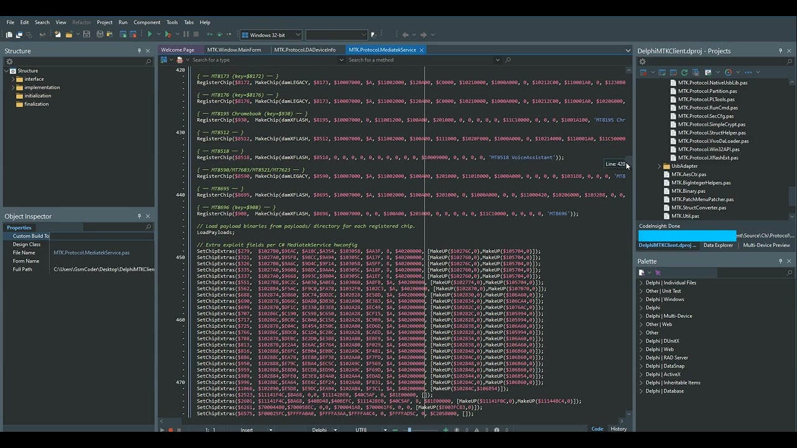The image size is (797, 448).
Task: Click the colorful circle build-configuration icon
Action: (x=729, y=72)
